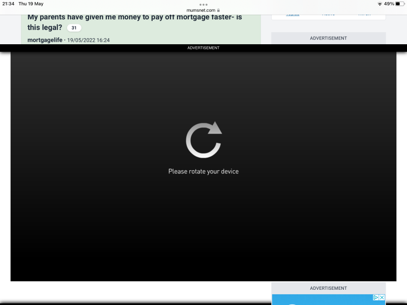Viewport: 407px width, 305px height.
Task: Tap the Thu 19 May date in the status bar
Action: pyautogui.click(x=32, y=4)
